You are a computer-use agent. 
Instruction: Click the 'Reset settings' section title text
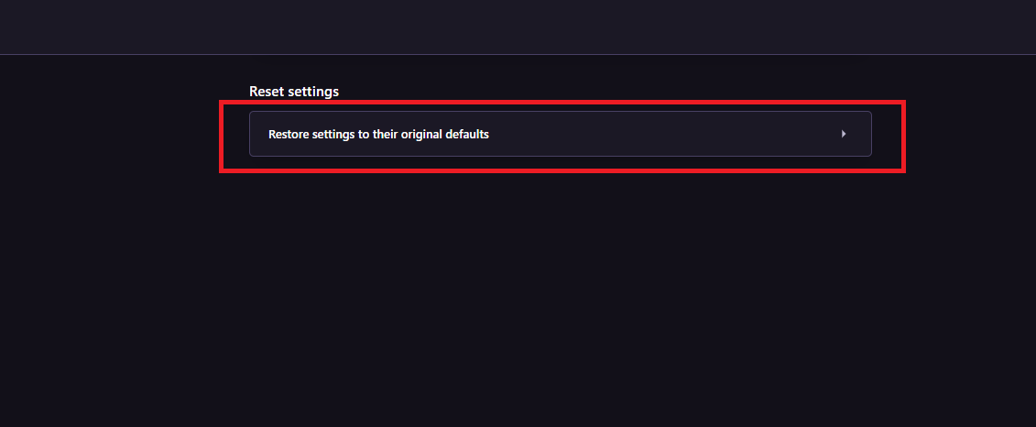[x=294, y=92]
